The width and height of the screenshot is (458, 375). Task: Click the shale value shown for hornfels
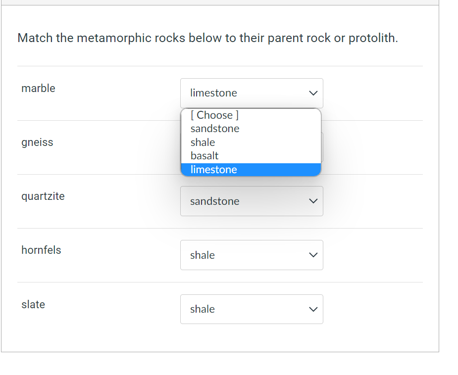pyautogui.click(x=202, y=255)
